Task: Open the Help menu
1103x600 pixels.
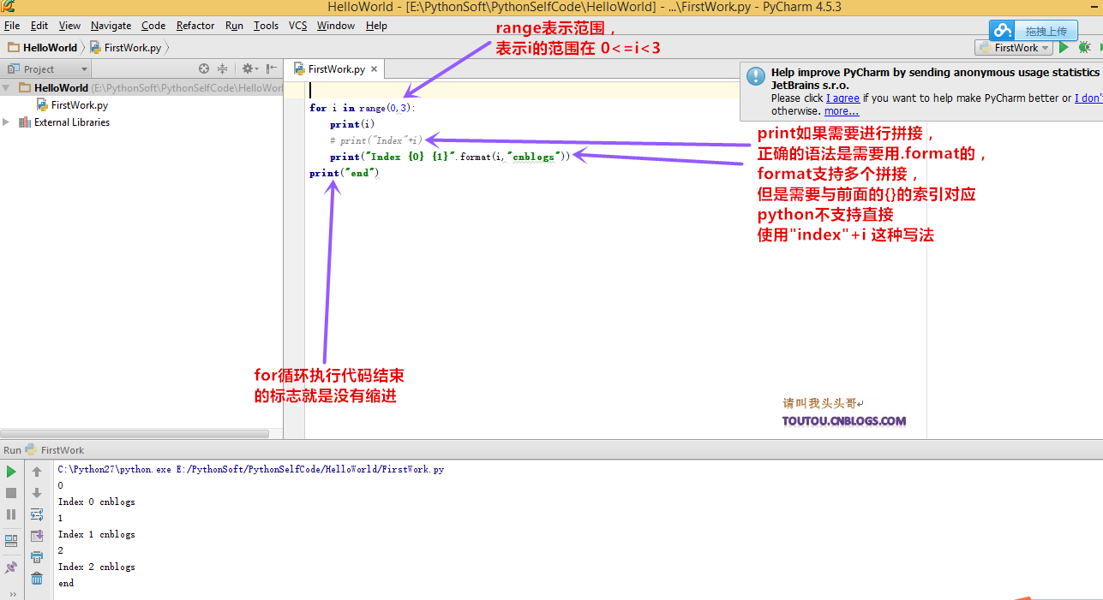Action: tap(376, 26)
